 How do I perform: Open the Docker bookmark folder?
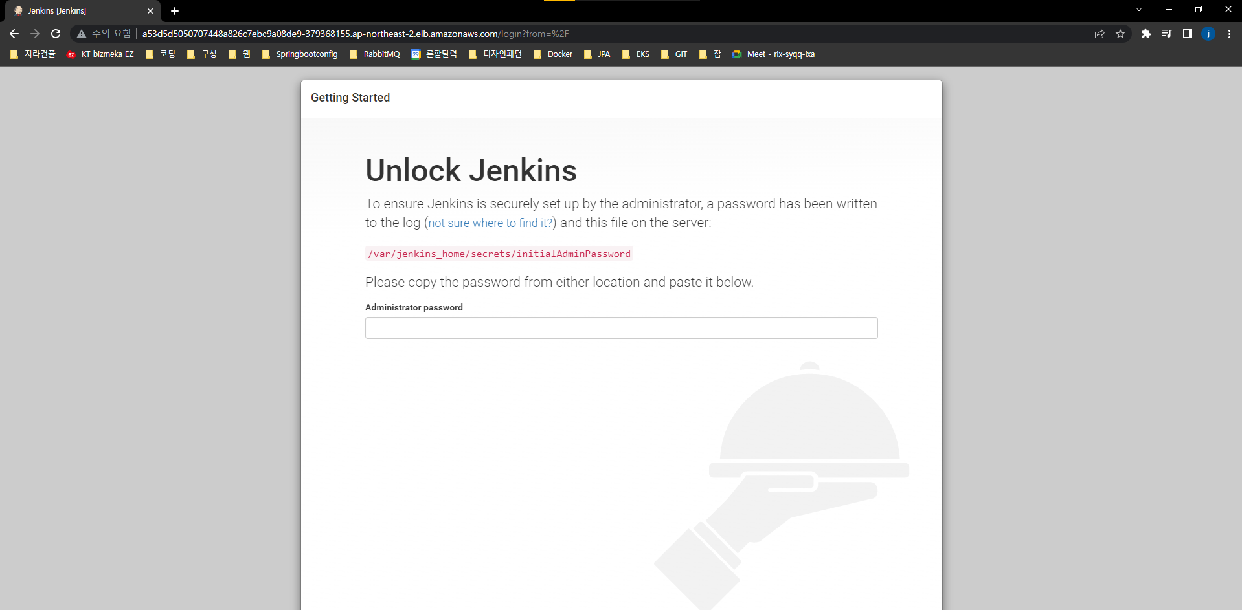point(553,54)
